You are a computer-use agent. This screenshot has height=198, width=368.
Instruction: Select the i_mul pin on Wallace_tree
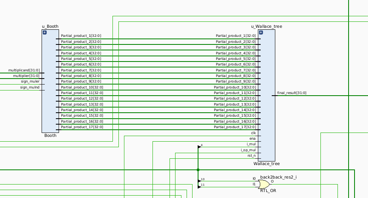tap(251, 144)
